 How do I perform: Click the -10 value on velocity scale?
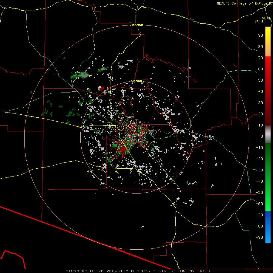[x=259, y=148]
